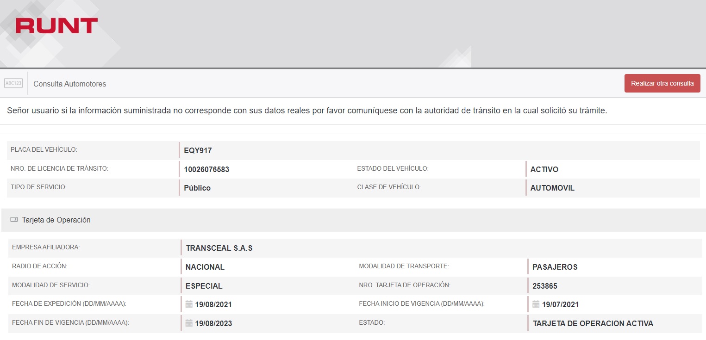Click the ESPECIAL service modality value
This screenshot has width=706, height=340.
204,286
